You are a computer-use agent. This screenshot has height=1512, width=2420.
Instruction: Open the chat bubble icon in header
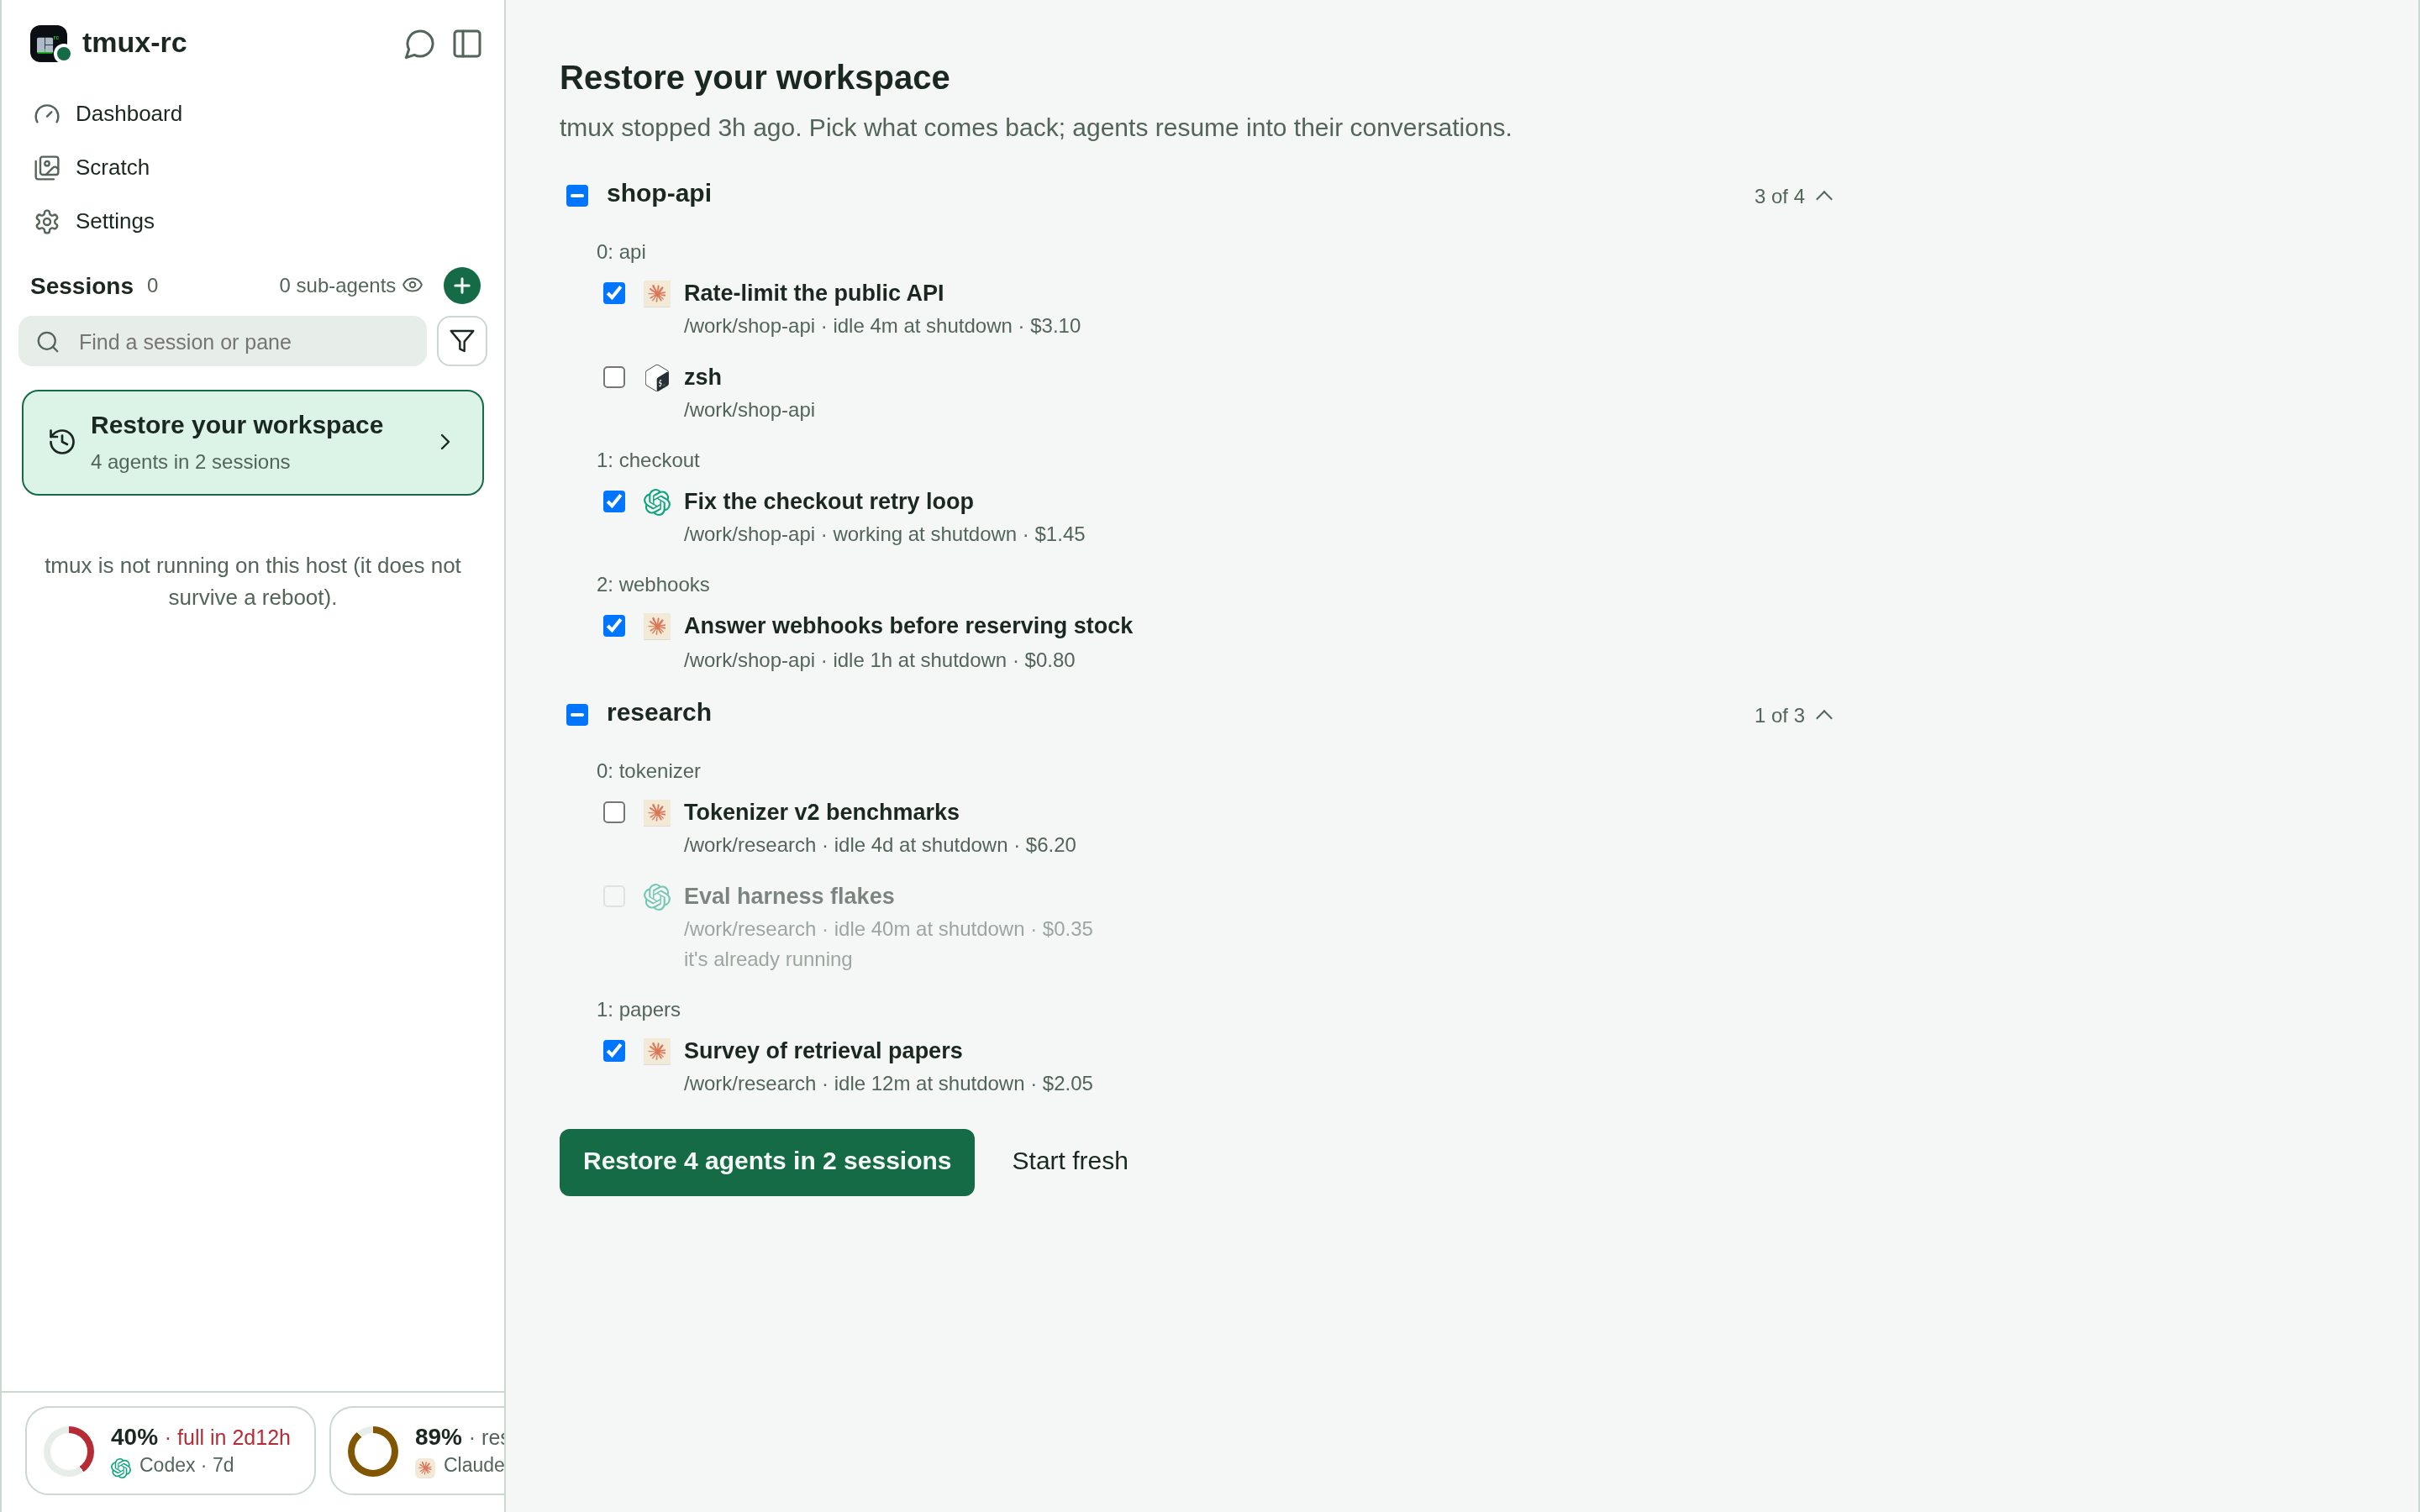pos(419,44)
